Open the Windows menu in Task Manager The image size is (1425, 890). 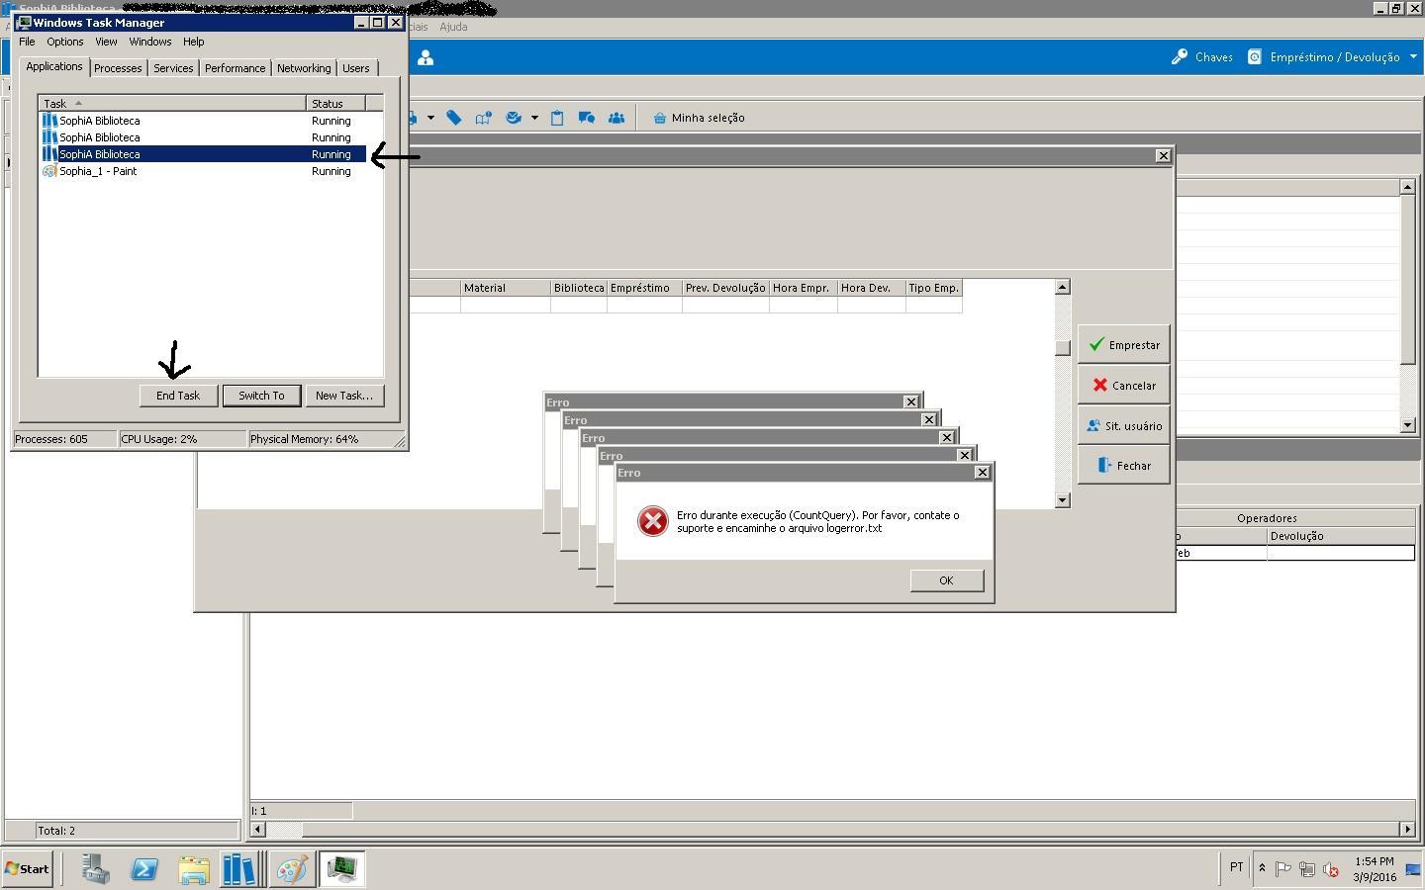[150, 42]
